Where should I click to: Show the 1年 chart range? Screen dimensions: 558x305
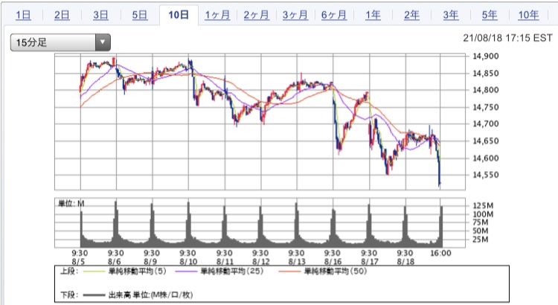pos(373,15)
